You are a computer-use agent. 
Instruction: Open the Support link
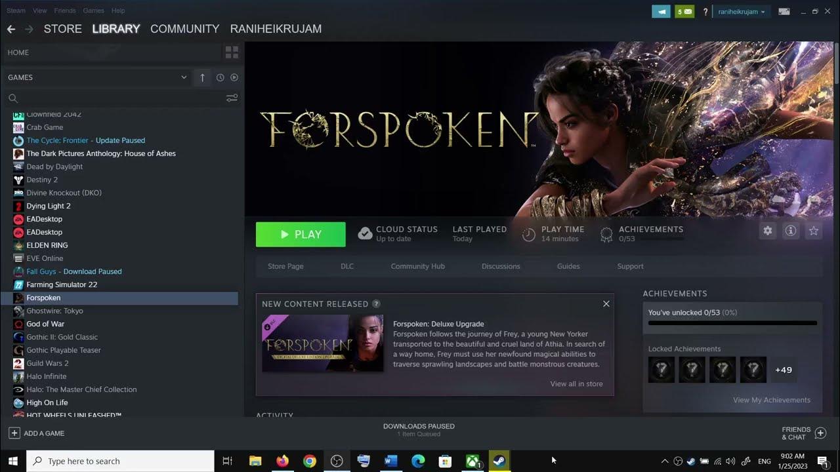pyautogui.click(x=630, y=266)
